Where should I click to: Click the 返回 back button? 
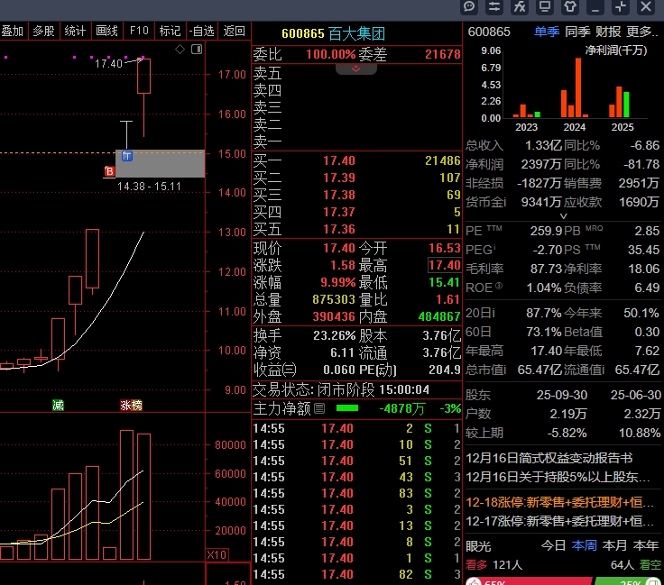pyautogui.click(x=235, y=31)
